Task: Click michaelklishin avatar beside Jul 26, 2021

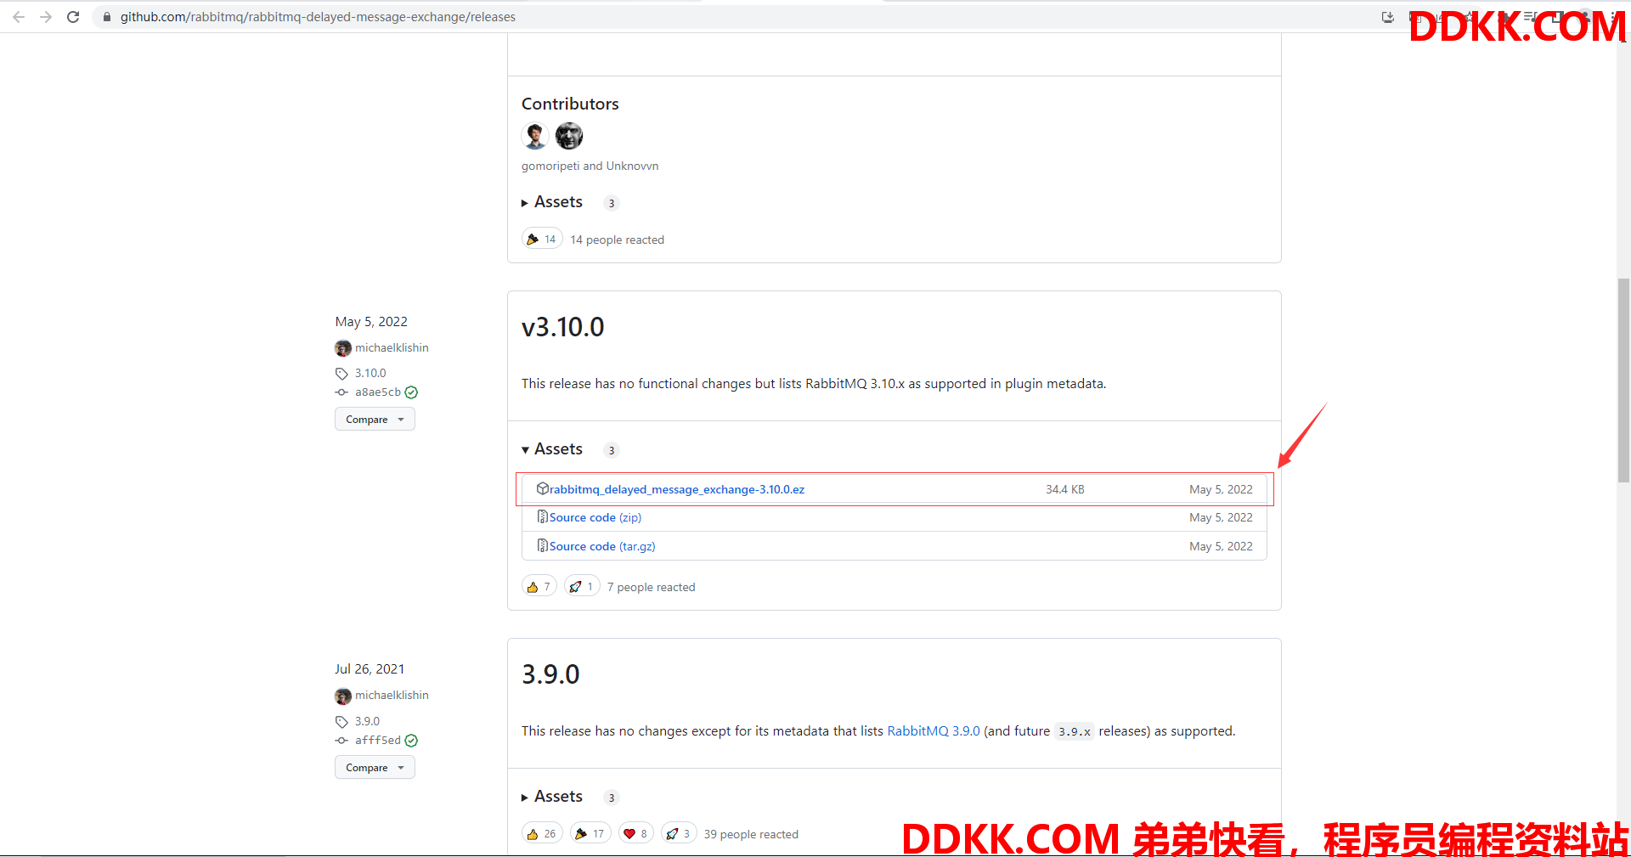Action: tap(343, 696)
